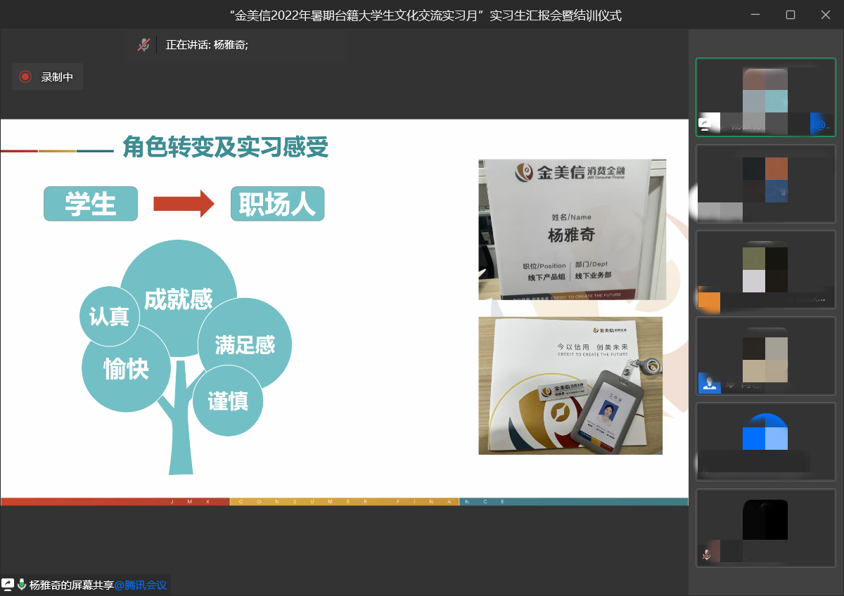This screenshot has height=596, width=844.
Task: Click the muted mic icon in the last participant tile
Action: coord(706,555)
